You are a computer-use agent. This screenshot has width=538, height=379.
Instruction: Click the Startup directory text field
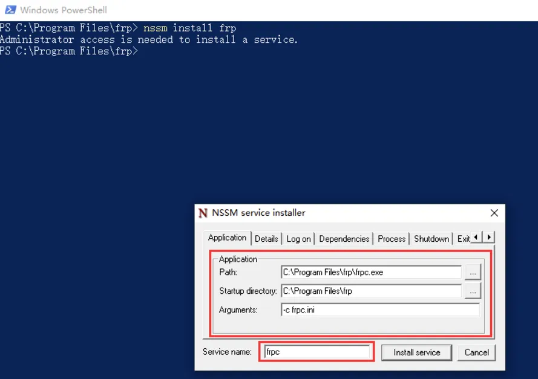tap(371, 291)
